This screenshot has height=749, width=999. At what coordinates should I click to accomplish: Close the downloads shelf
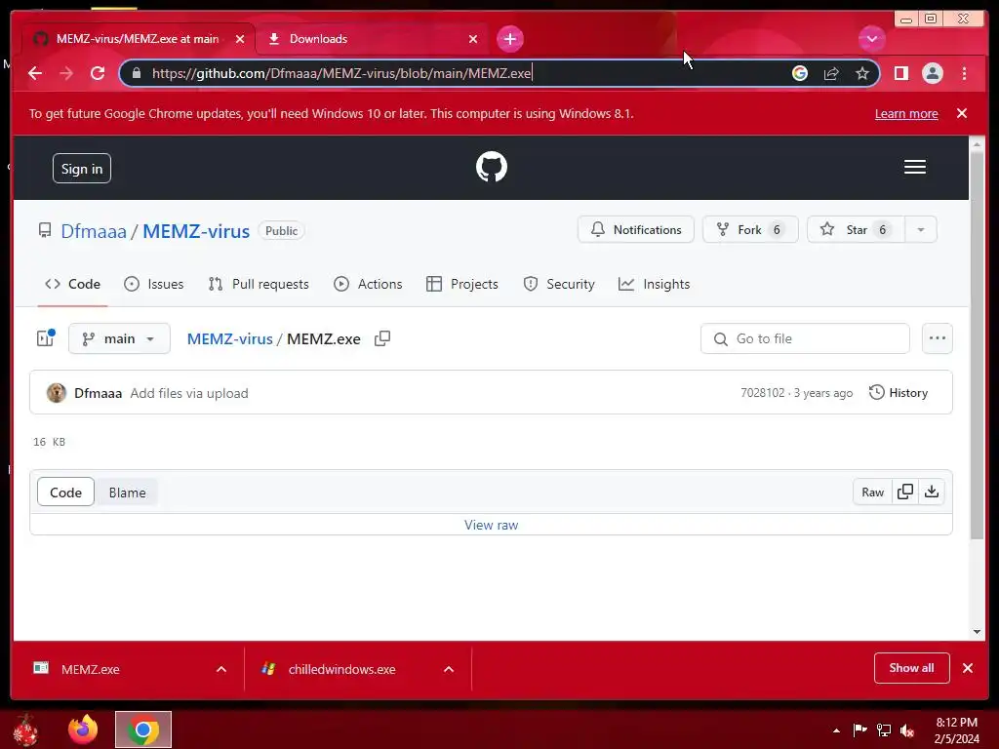(x=967, y=667)
